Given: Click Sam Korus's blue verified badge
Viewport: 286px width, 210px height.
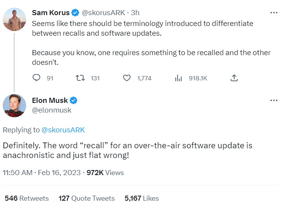Looking at the screenshot, I should 75,12.
